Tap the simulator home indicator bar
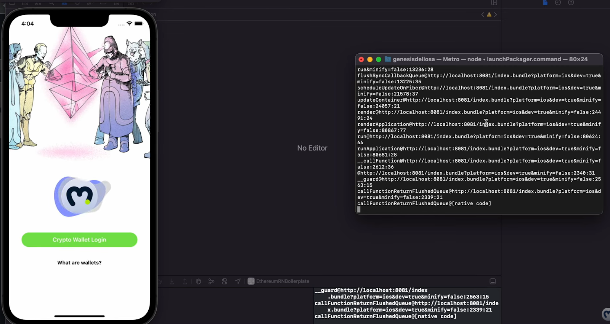610x324 pixels. point(79,316)
